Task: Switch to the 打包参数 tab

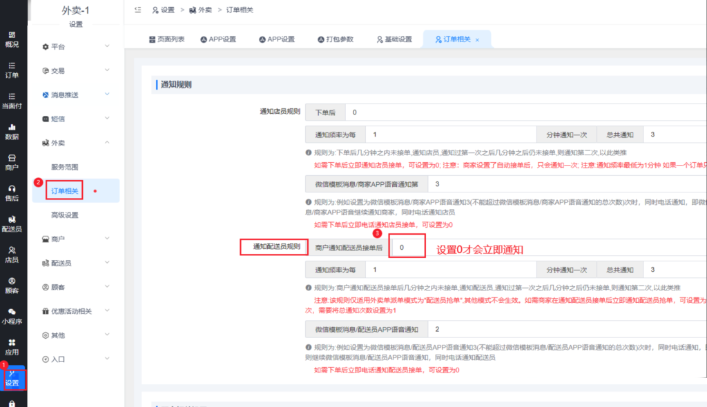Action: 335,39
